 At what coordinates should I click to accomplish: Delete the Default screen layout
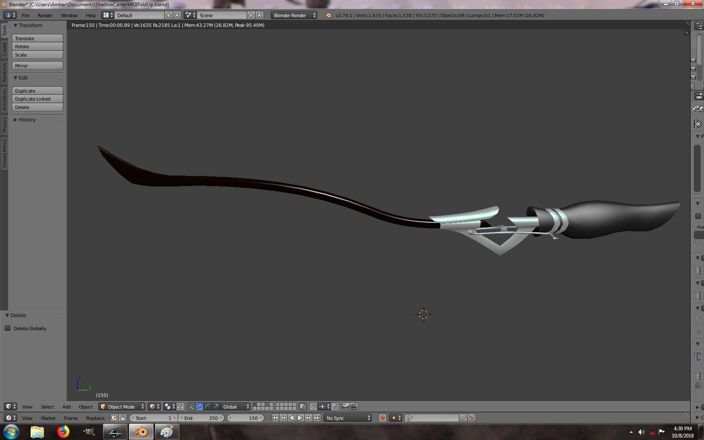(177, 15)
